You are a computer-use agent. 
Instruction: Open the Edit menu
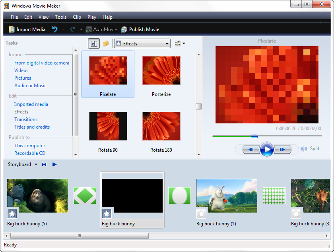point(28,17)
